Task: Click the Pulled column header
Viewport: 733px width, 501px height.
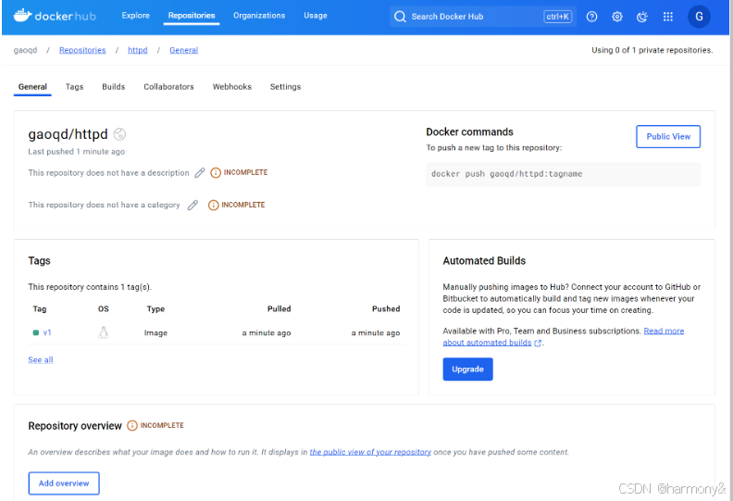Action: tap(280, 308)
